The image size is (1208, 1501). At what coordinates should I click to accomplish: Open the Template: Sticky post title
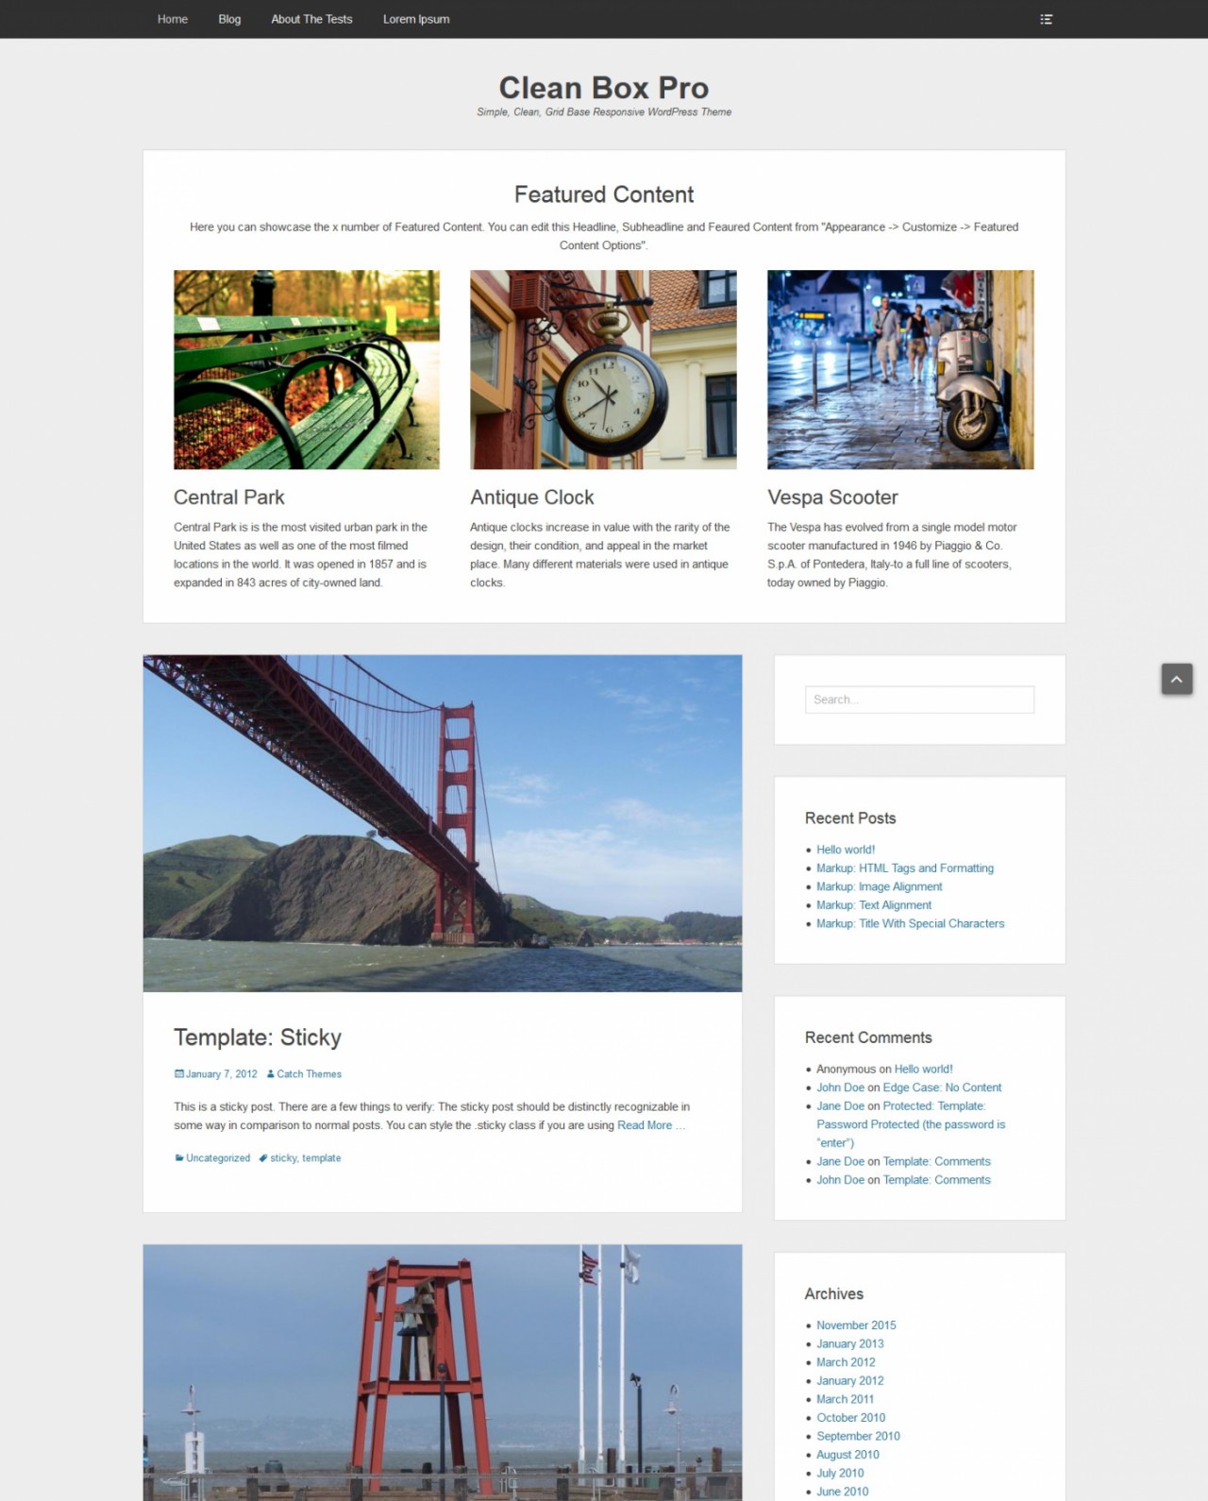tap(258, 1037)
